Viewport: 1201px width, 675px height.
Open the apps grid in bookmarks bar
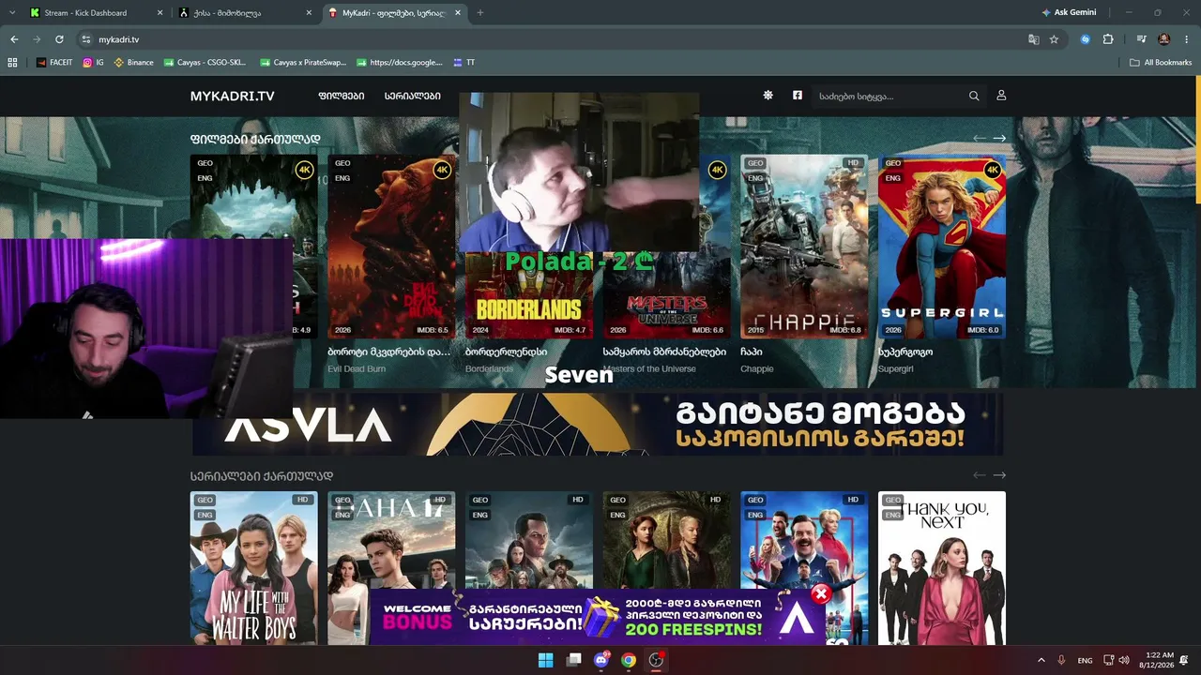coord(12,63)
